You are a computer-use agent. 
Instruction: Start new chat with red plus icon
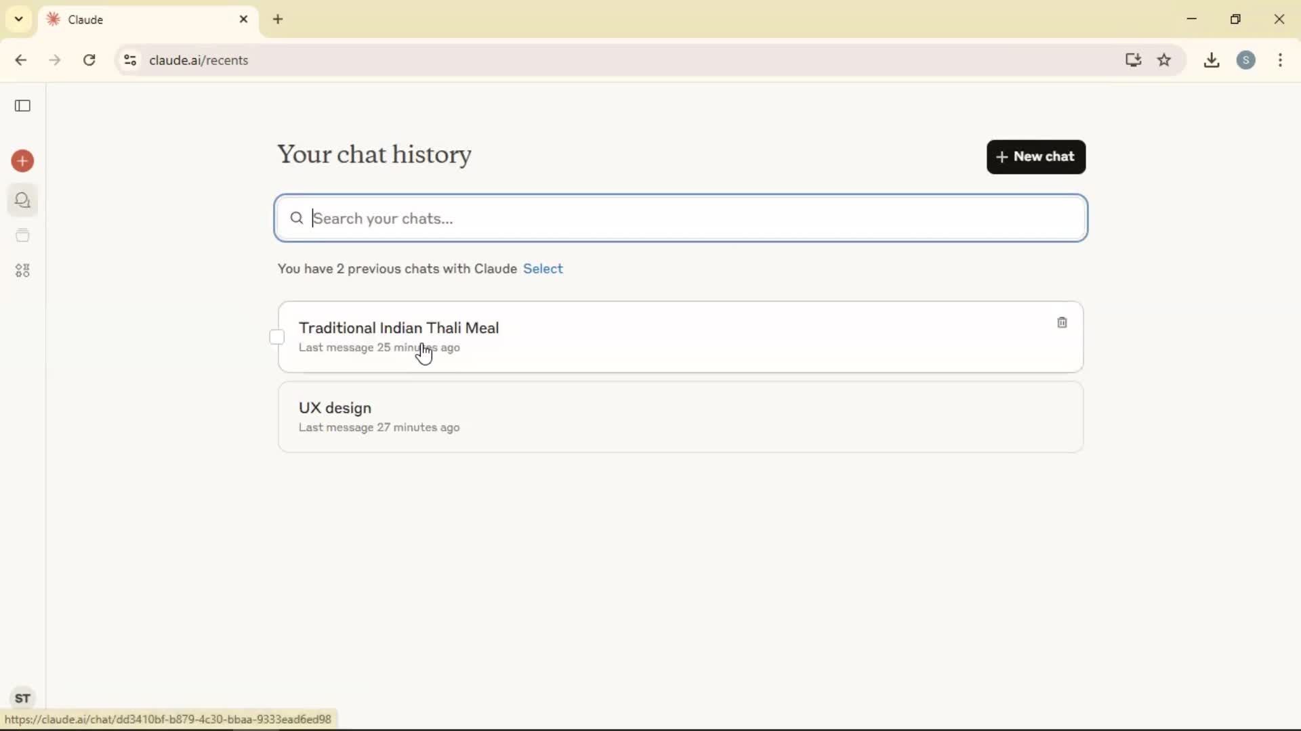(x=22, y=161)
